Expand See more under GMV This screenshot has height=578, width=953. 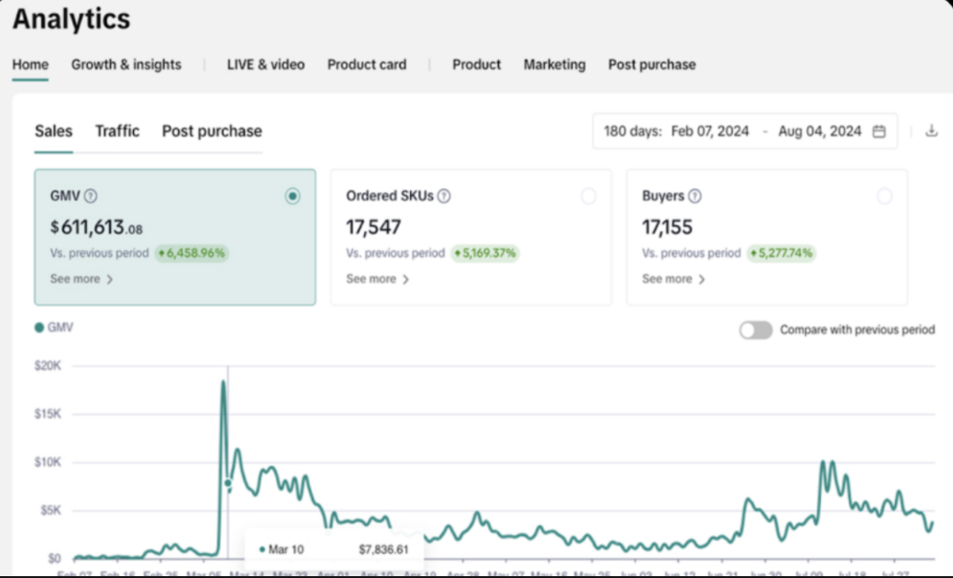[81, 279]
